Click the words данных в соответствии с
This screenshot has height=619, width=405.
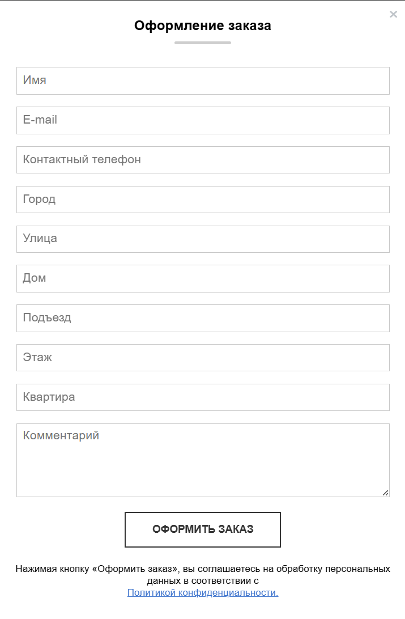pos(203,581)
